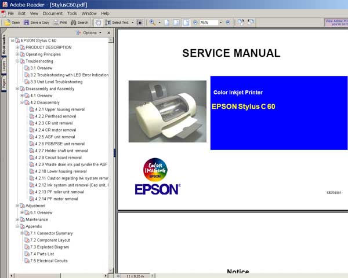Open 4.2.5 ASF unit removal
The height and width of the screenshot is (278, 348).
[x=55, y=137]
